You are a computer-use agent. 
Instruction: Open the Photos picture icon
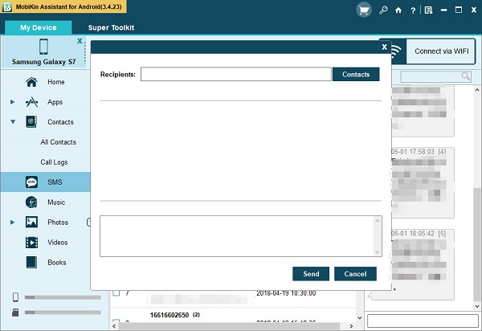[x=31, y=222]
